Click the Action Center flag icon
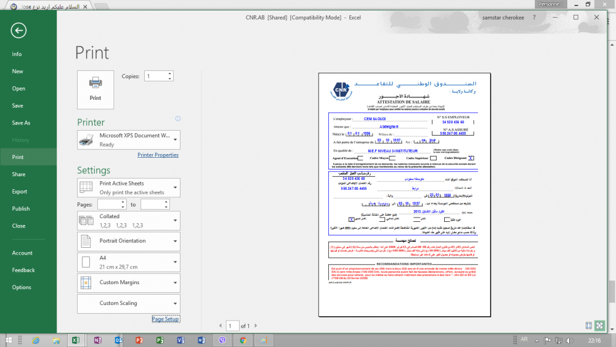 point(547,341)
